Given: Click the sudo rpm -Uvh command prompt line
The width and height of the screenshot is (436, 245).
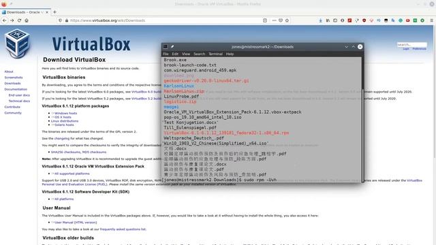Looking at the screenshot, I should click(219, 180).
